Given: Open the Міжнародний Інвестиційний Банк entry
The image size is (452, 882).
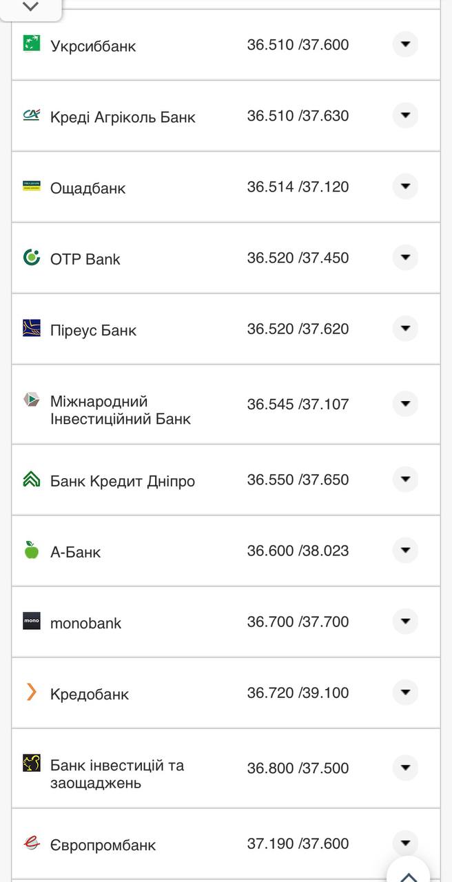Looking at the screenshot, I should tap(405, 403).
